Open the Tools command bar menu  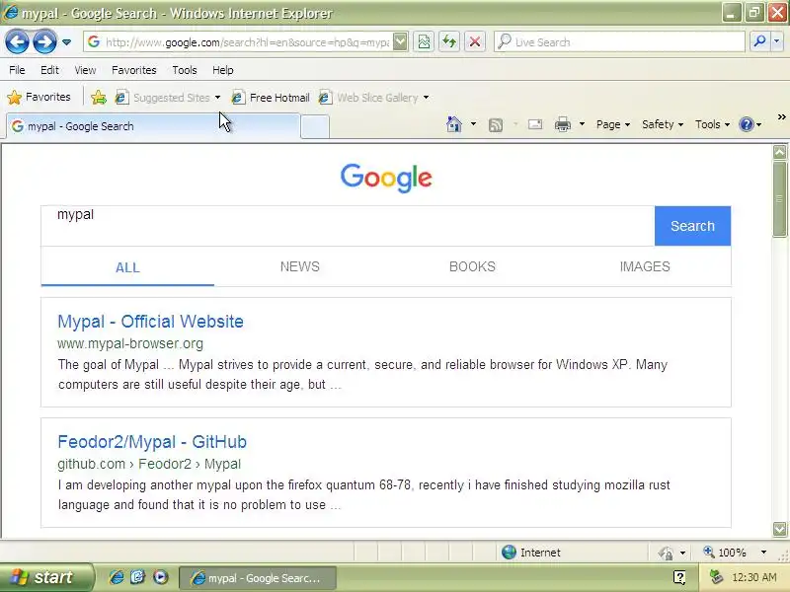click(712, 124)
